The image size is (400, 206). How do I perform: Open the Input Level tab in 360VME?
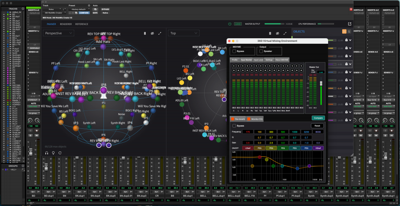258,60
